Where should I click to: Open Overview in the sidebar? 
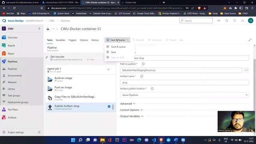tap(12, 37)
